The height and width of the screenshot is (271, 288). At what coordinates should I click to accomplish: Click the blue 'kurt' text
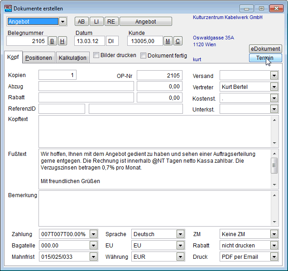click(x=197, y=59)
